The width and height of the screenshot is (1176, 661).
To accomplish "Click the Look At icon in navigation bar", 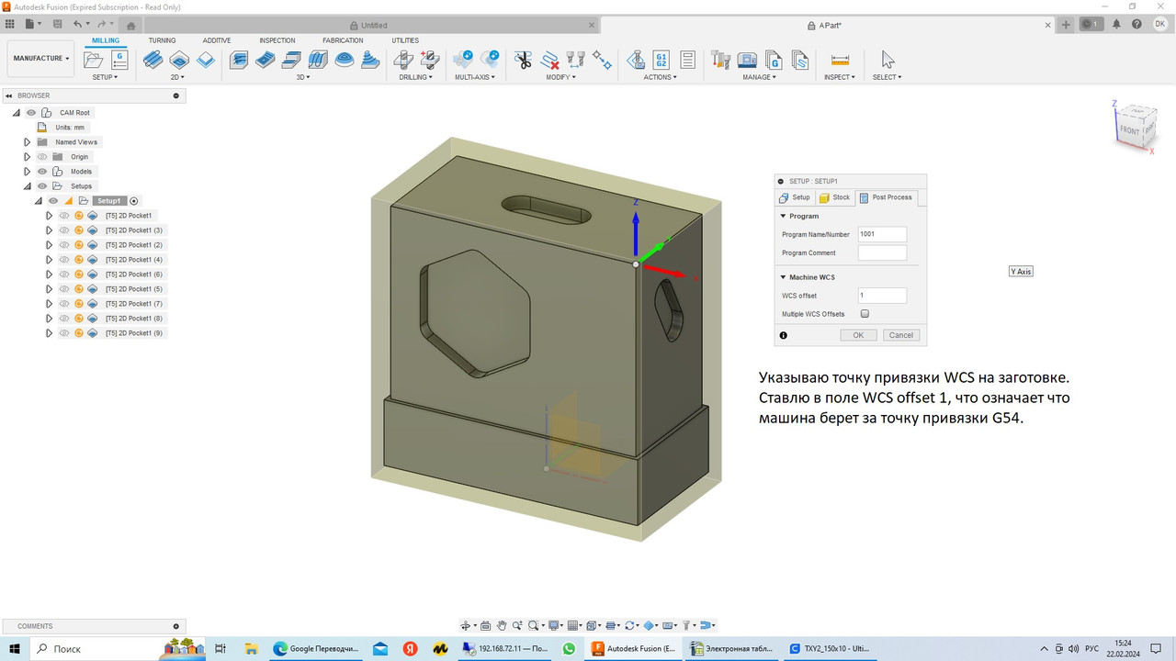I will 485,625.
